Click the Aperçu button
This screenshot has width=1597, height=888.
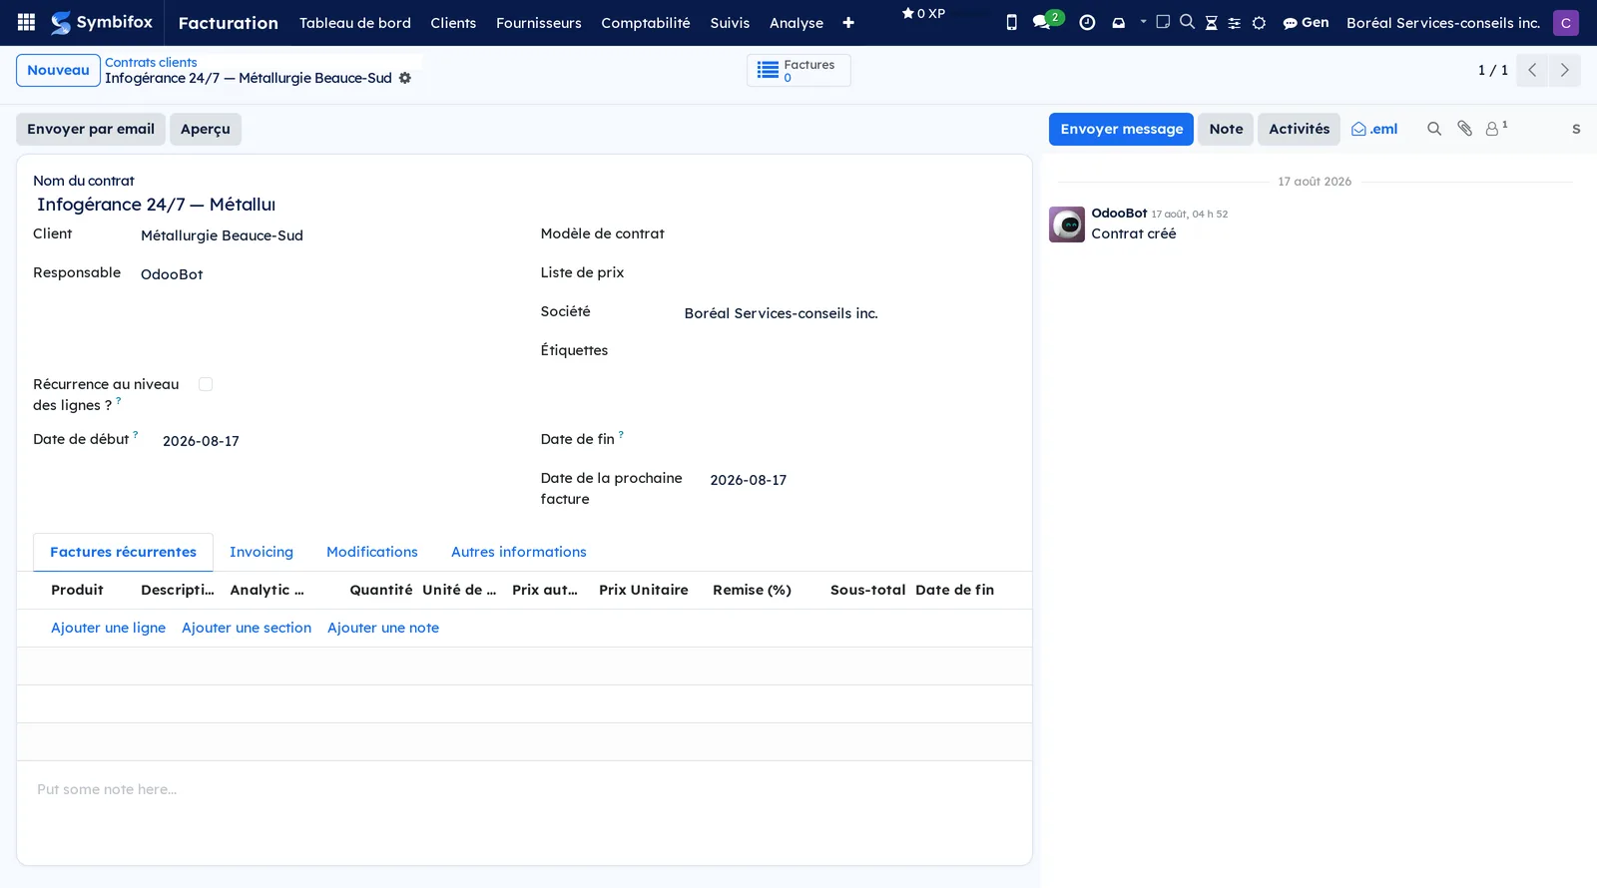pyautogui.click(x=206, y=129)
